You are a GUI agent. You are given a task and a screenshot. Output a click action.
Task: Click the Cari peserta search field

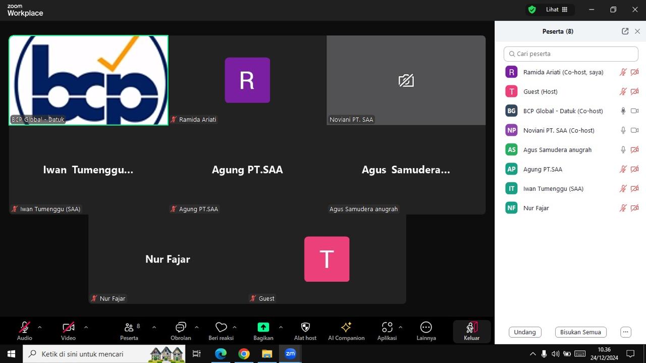(571, 54)
